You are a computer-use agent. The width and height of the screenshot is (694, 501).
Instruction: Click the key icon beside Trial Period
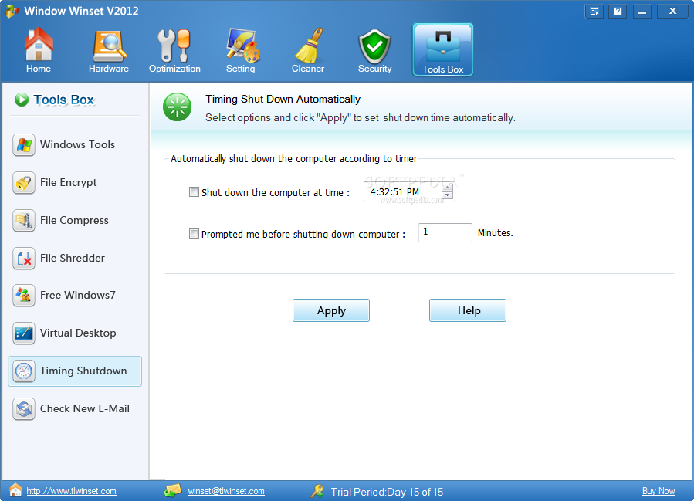pos(317,491)
